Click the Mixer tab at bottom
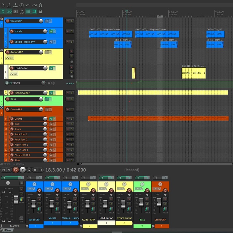 [x=7, y=230]
